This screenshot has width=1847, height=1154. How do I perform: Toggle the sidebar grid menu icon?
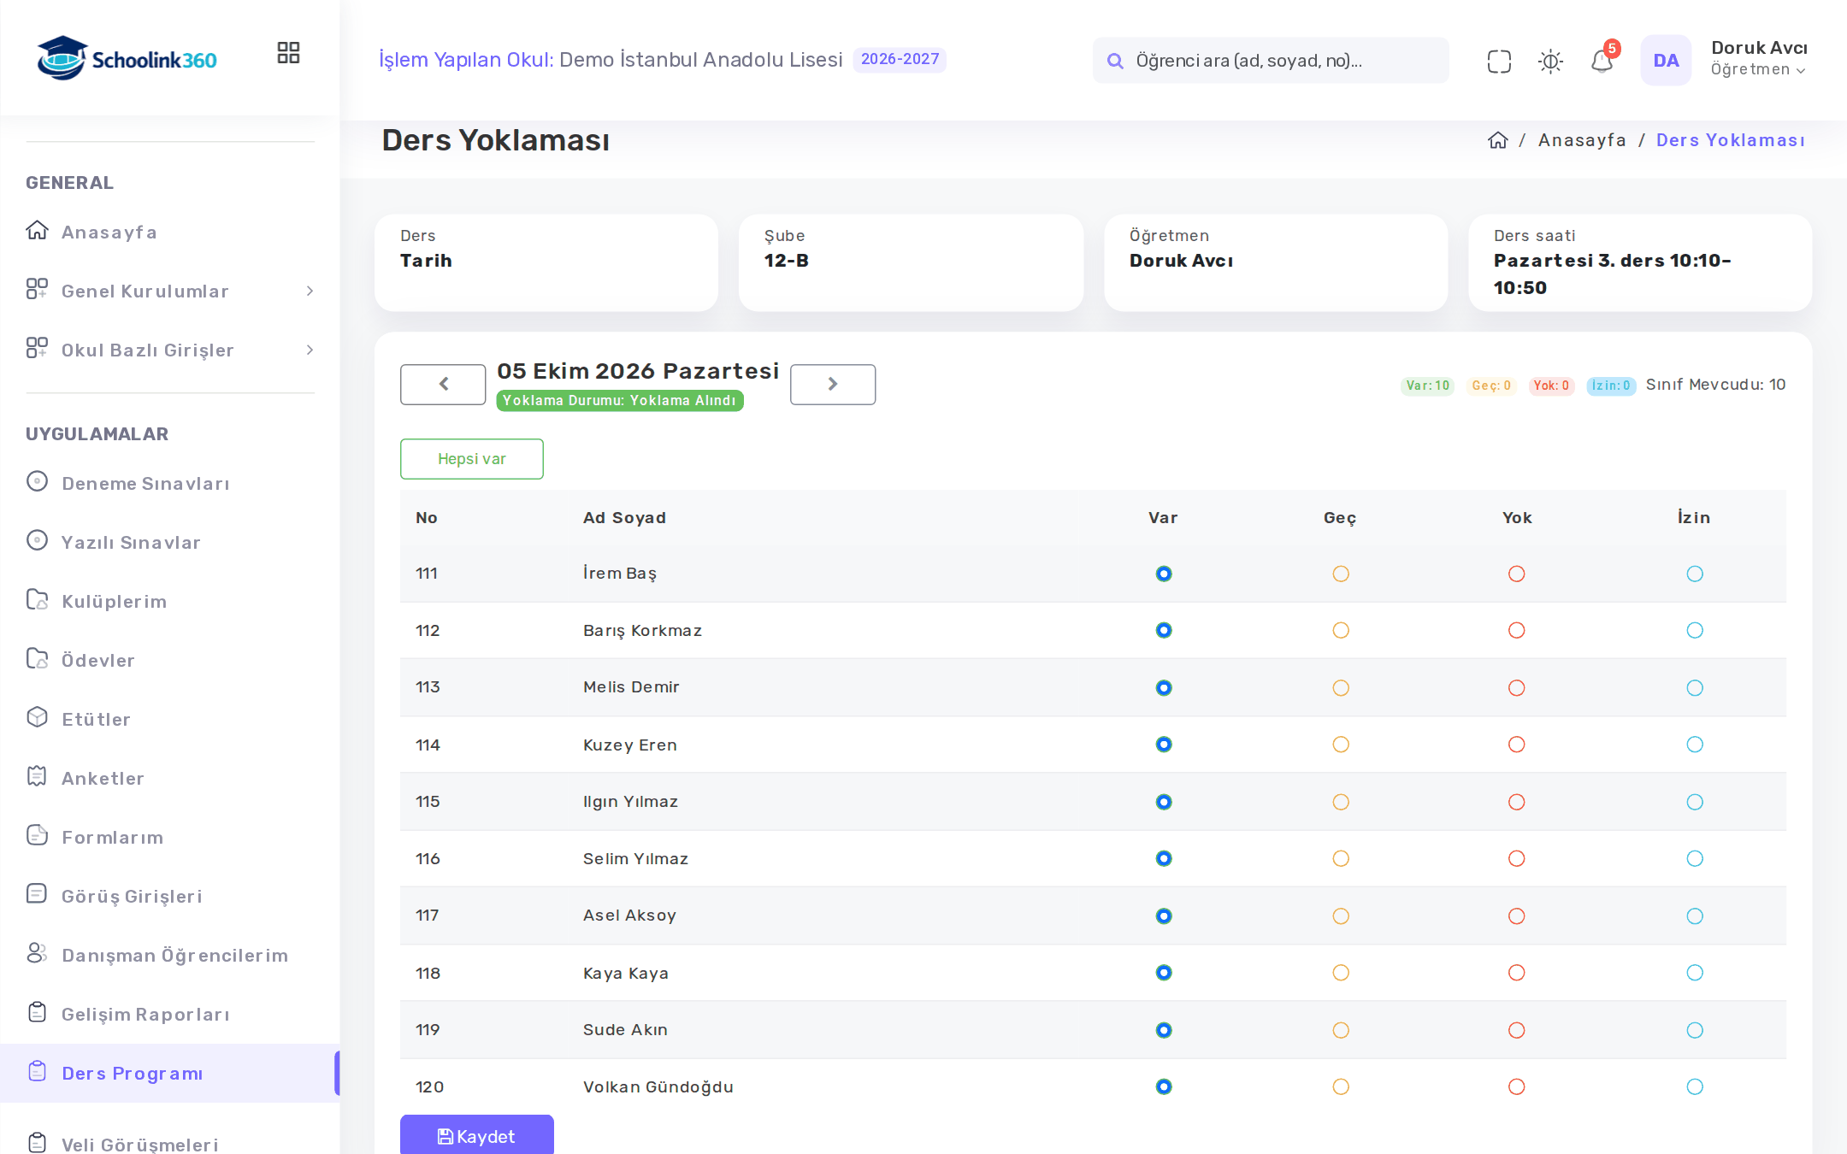288,53
